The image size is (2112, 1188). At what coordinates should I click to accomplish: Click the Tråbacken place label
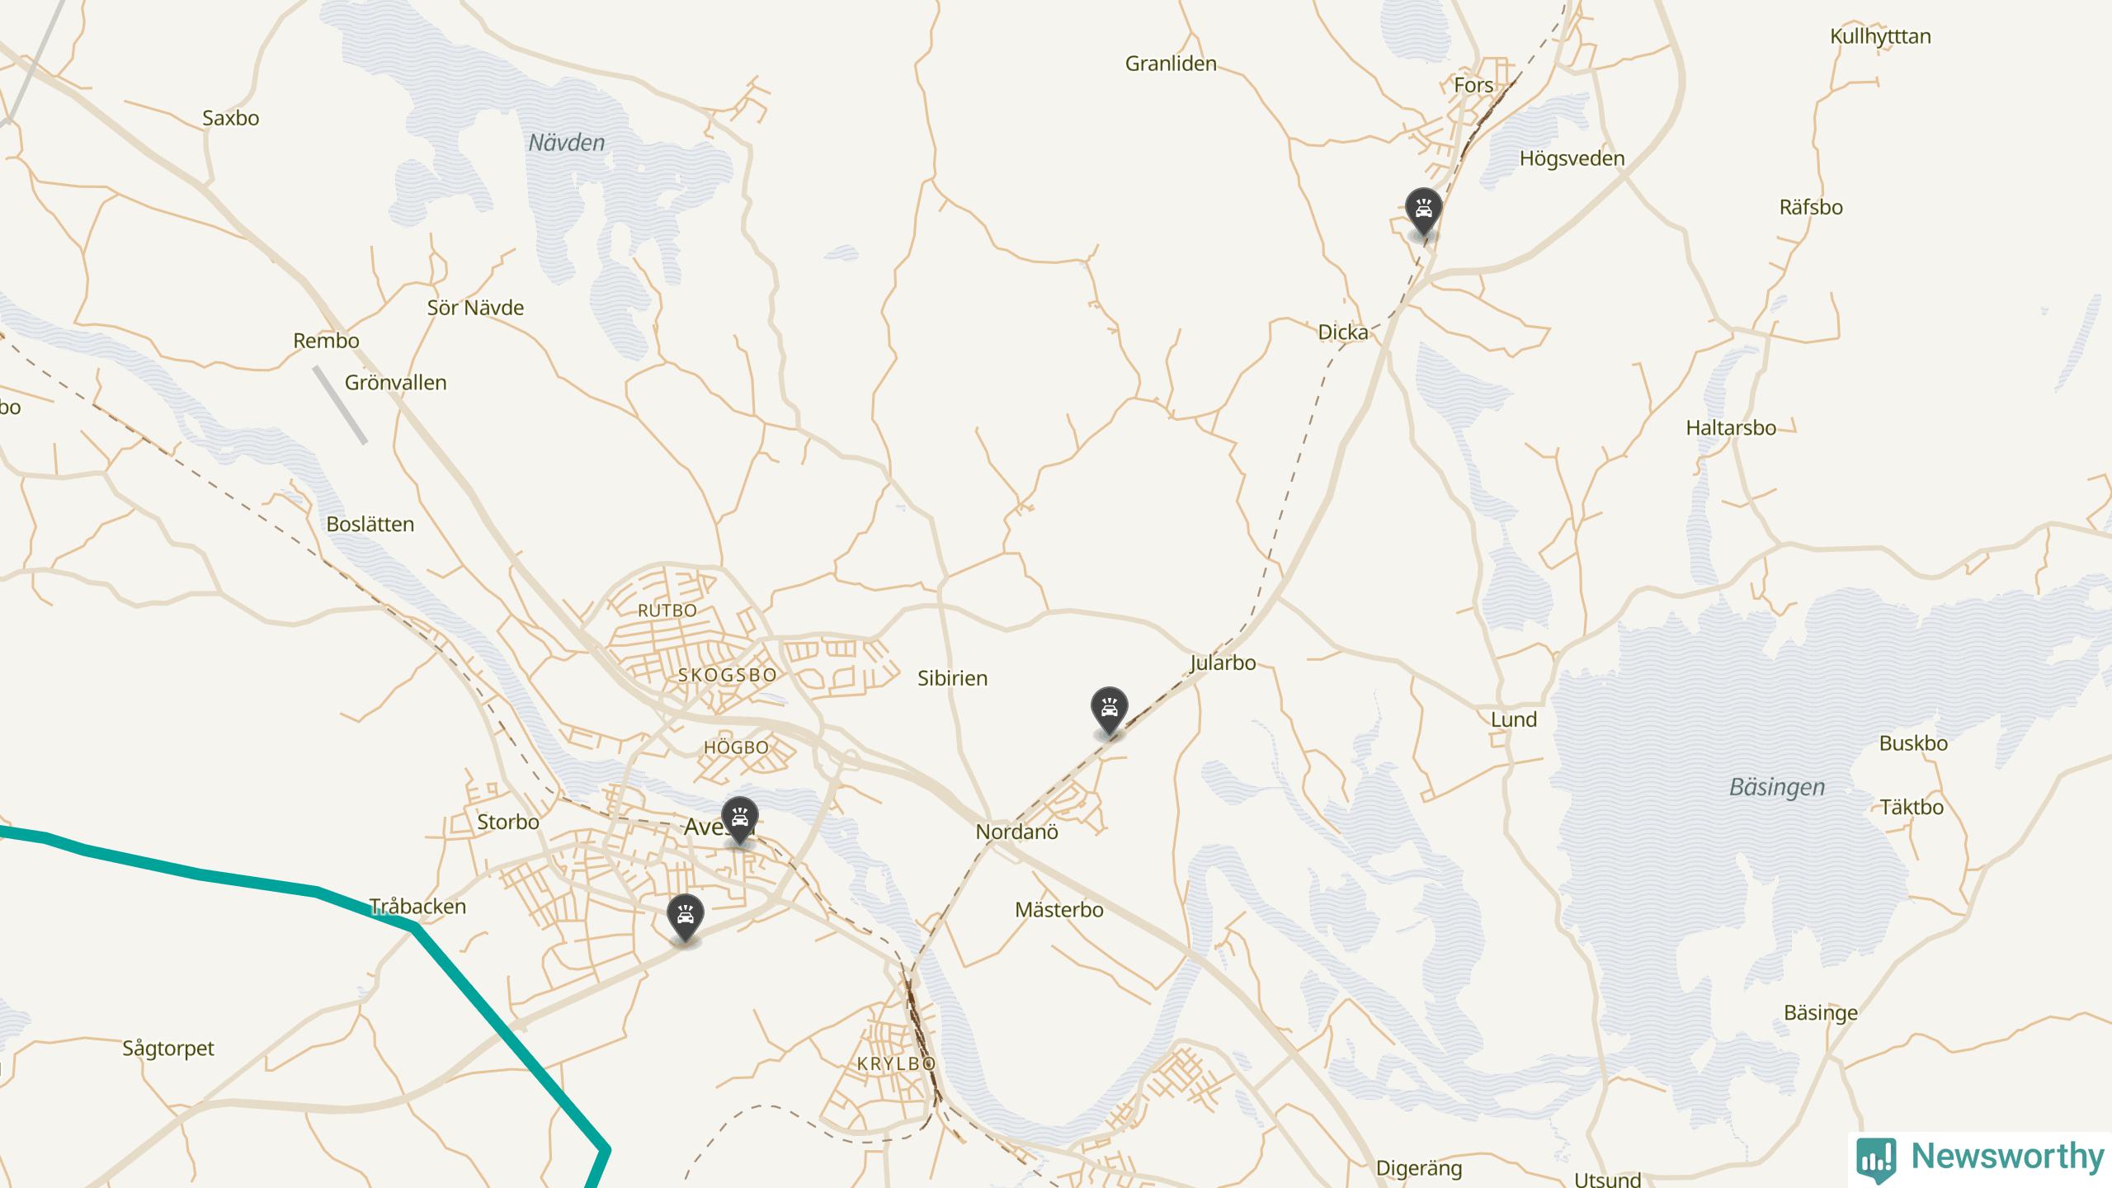click(418, 907)
